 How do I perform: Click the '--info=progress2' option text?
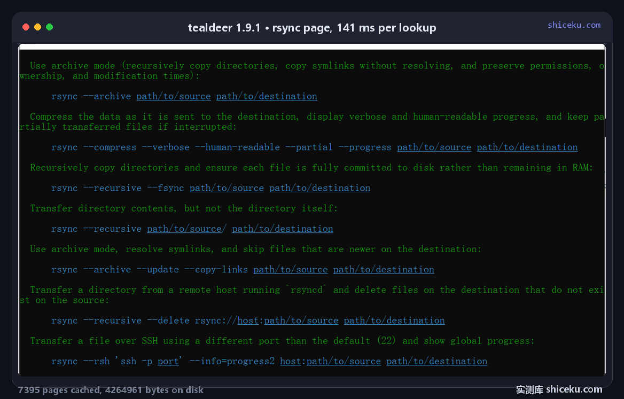click(x=232, y=361)
